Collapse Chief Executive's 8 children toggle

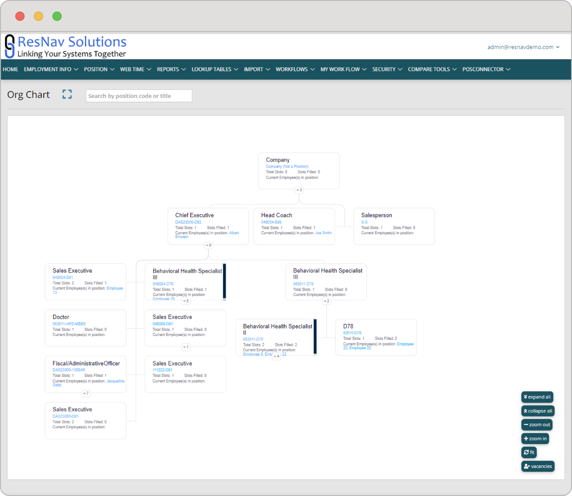(209, 245)
